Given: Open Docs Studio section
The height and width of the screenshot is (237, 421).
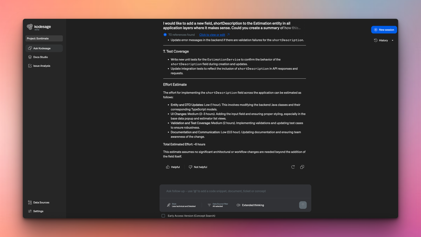Looking at the screenshot, I should pyautogui.click(x=40, y=57).
